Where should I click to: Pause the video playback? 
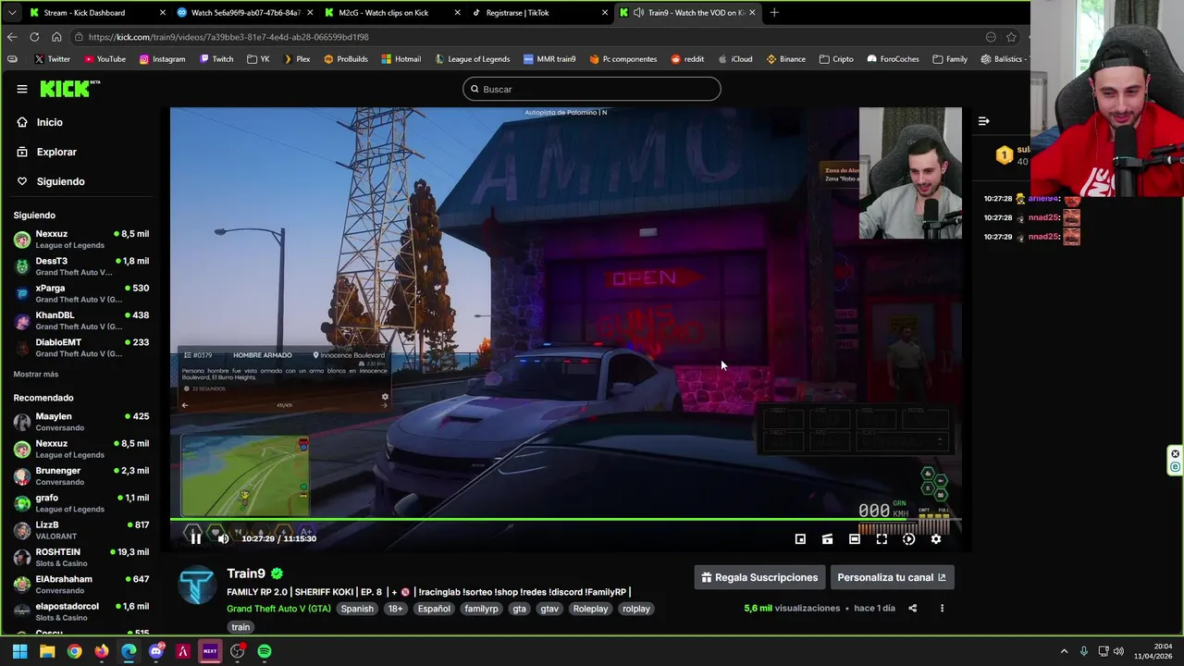(195, 537)
